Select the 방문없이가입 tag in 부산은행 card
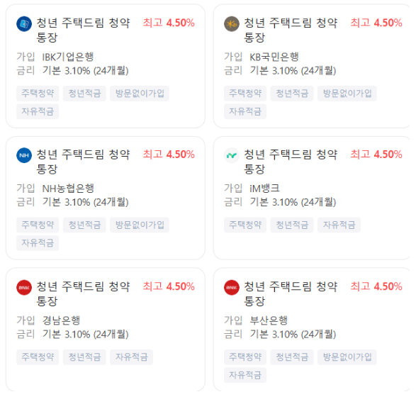416x414 pixels. 347,357
